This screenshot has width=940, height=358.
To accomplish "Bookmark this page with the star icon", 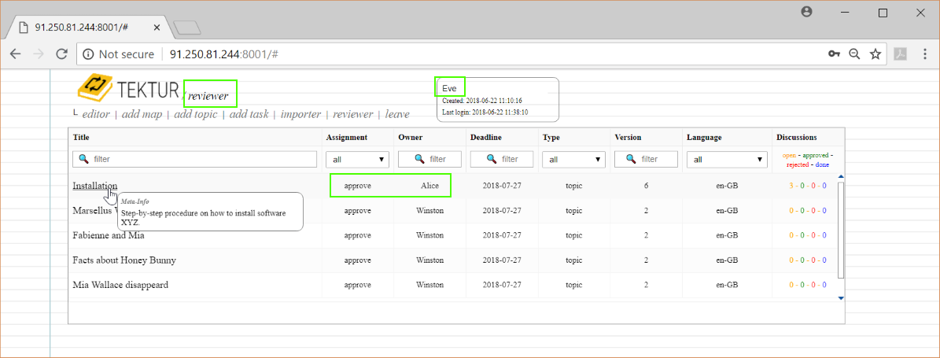I will [x=875, y=54].
